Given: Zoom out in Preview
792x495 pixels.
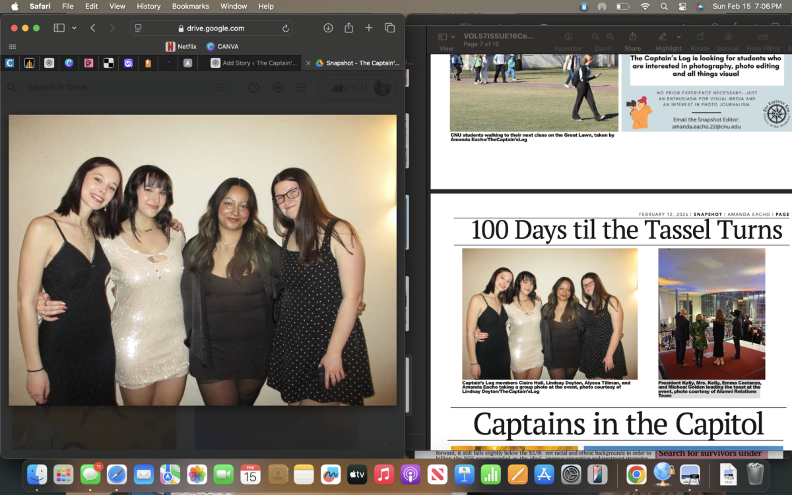Looking at the screenshot, I should click(x=595, y=37).
